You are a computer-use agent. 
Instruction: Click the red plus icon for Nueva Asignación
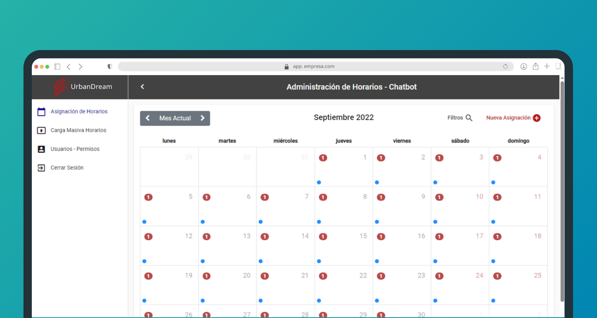point(537,118)
